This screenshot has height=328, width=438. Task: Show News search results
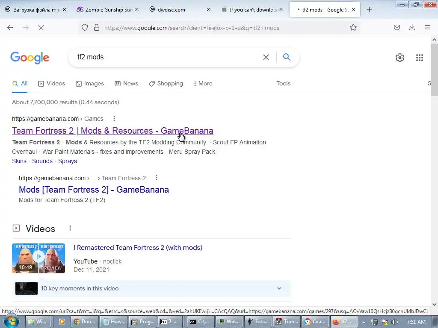[127, 83]
